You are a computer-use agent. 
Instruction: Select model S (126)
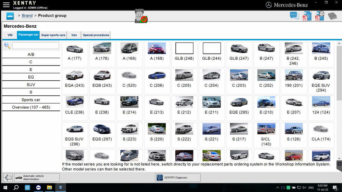[294, 135]
